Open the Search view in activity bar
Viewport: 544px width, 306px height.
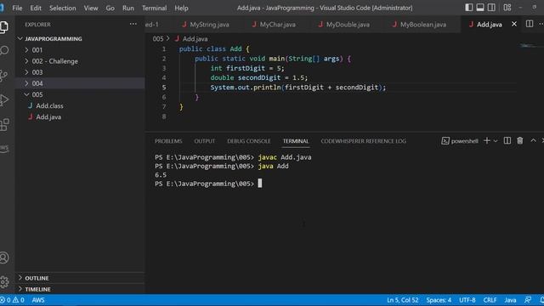point(4,51)
